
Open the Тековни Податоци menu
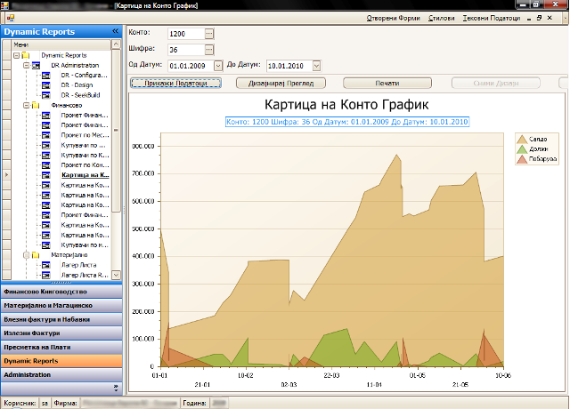[x=492, y=18]
